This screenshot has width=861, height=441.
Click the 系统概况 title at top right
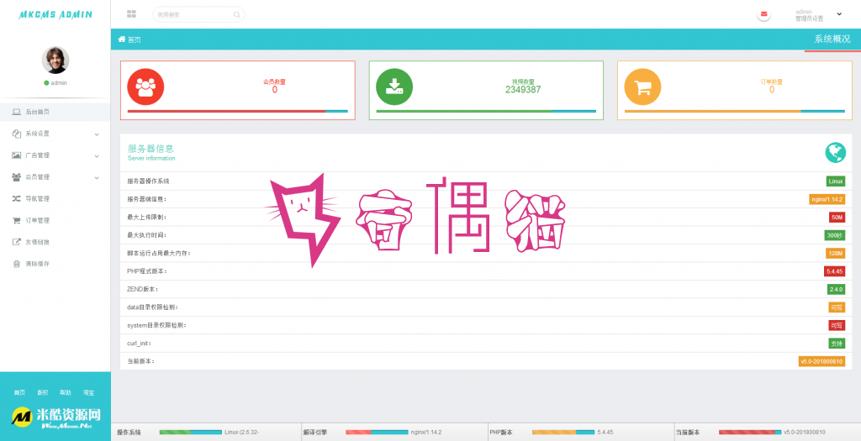(832, 39)
